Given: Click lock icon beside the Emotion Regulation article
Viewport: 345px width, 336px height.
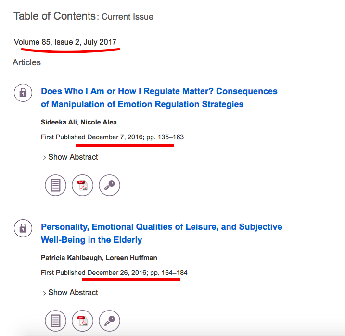Looking at the screenshot, I should pos(23,93).
